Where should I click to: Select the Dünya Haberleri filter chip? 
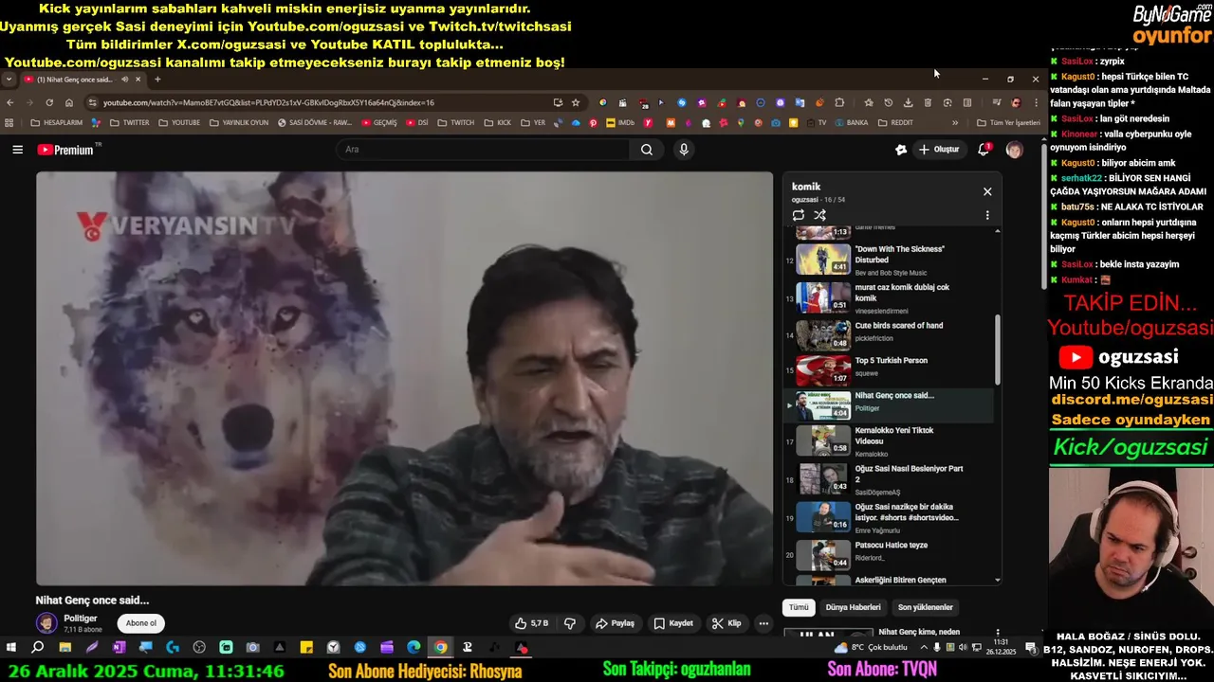(x=853, y=607)
